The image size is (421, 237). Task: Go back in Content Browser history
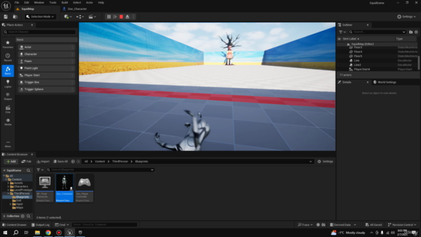coord(73,161)
